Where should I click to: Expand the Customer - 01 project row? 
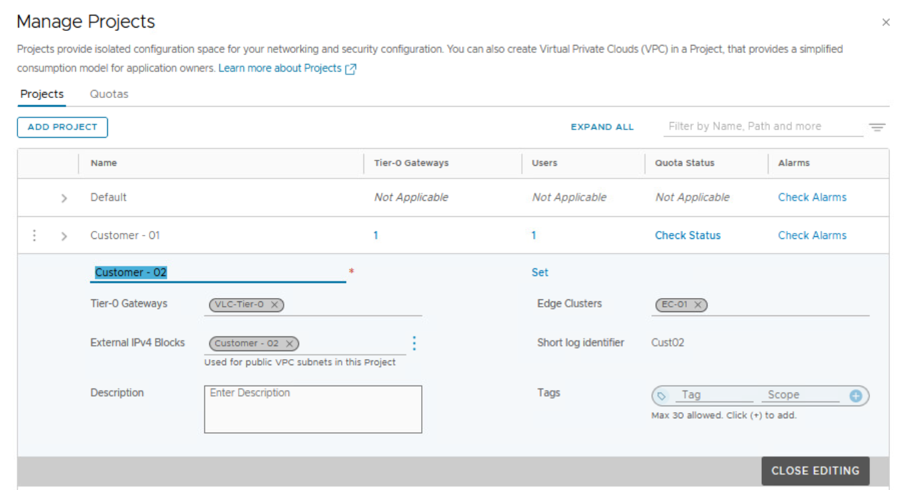tap(64, 236)
